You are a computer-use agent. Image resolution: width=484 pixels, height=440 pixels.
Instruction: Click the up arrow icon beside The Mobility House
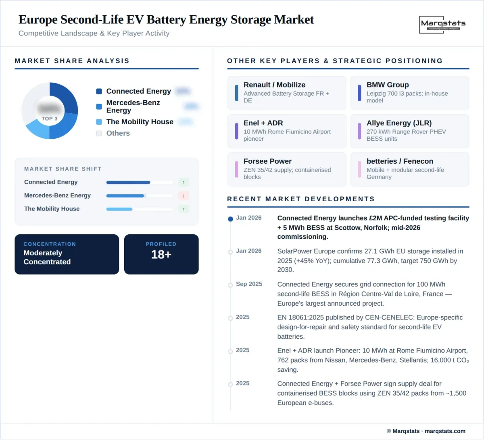pyautogui.click(x=184, y=209)
